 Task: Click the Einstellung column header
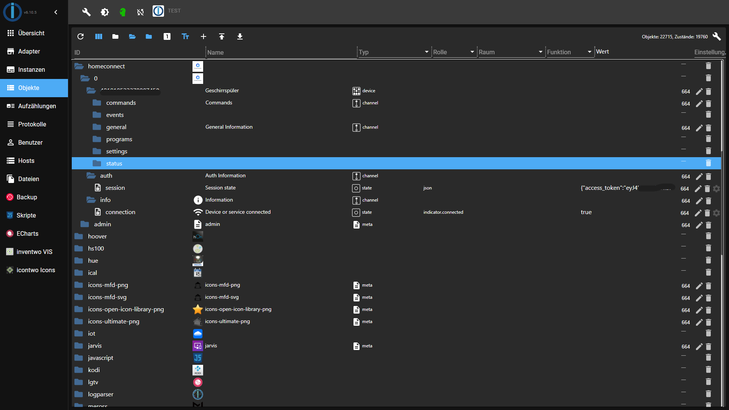(x=710, y=52)
